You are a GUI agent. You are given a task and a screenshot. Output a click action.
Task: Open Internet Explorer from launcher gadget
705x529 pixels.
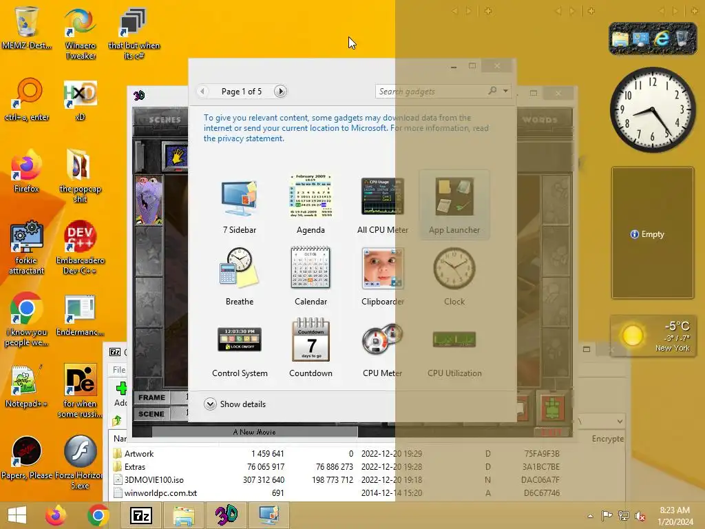pos(662,39)
